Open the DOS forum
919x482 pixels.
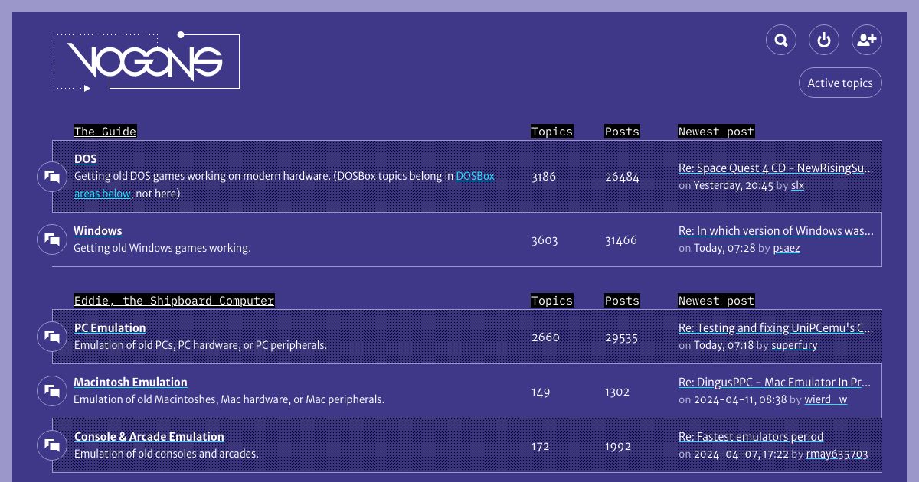[x=85, y=159]
